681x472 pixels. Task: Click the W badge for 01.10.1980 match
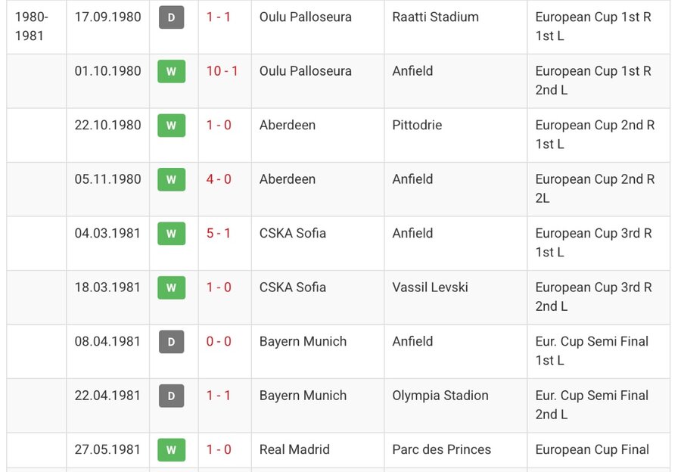171,71
